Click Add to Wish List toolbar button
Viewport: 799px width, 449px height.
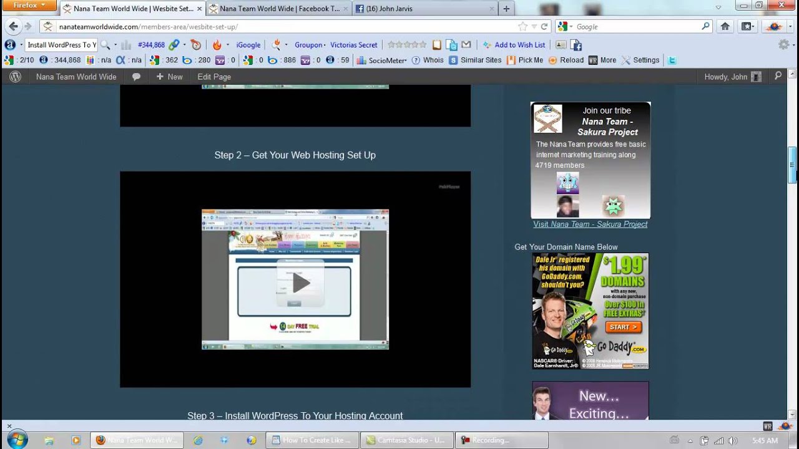[x=514, y=45]
